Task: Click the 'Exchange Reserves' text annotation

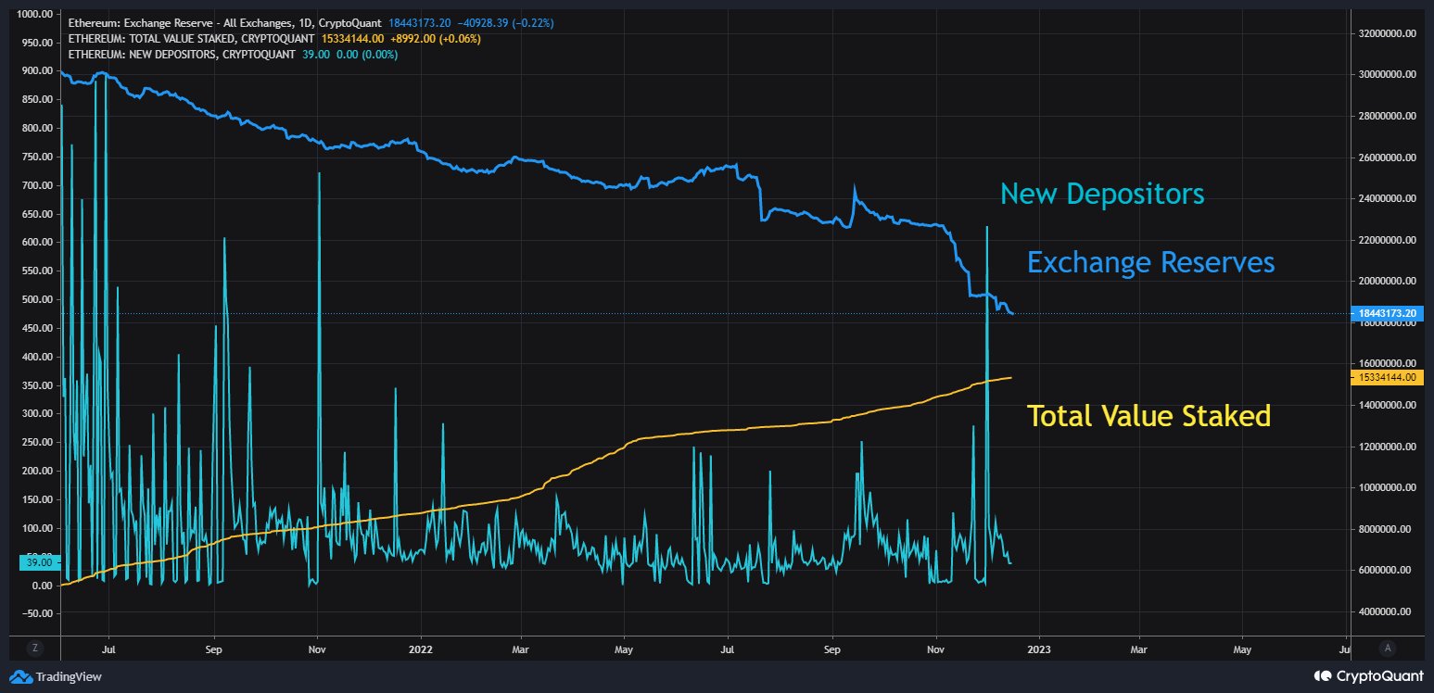Action: [x=1150, y=263]
